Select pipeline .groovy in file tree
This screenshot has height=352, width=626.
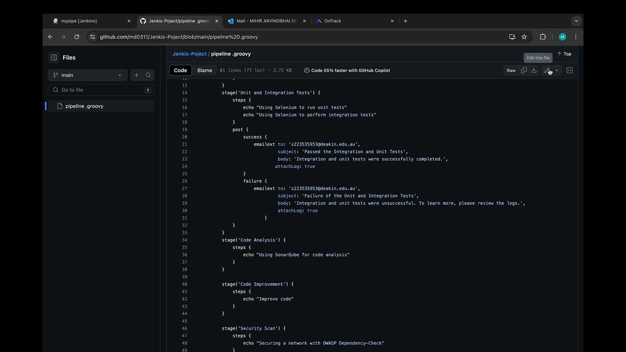click(84, 106)
